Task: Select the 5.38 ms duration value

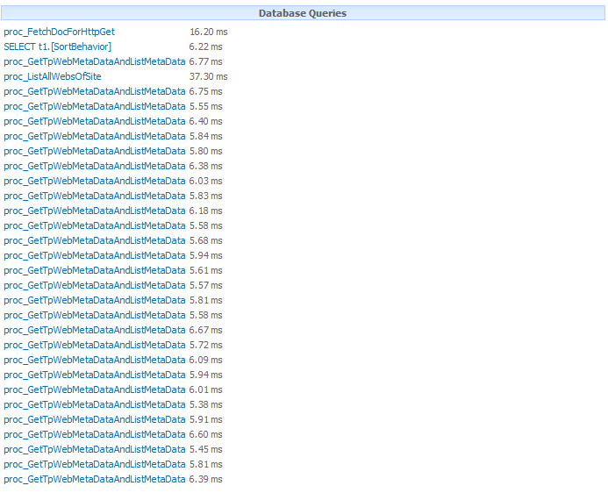Action: [206, 404]
